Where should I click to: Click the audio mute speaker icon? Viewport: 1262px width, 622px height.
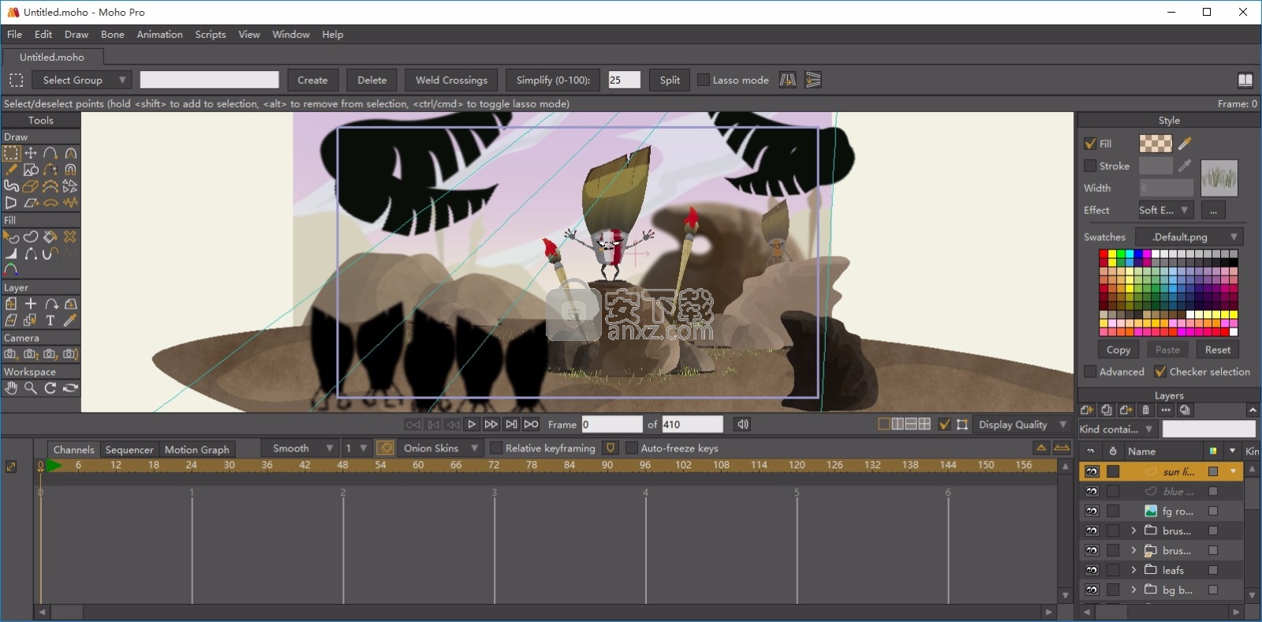742,425
